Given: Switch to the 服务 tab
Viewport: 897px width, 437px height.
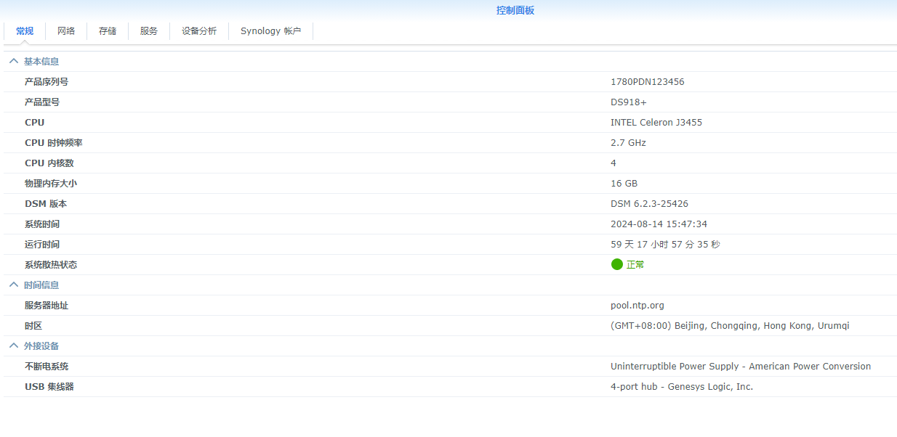Looking at the screenshot, I should click(x=149, y=31).
